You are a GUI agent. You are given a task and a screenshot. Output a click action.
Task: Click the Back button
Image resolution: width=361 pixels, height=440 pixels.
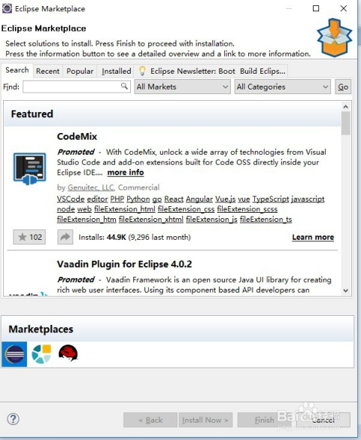(x=150, y=420)
